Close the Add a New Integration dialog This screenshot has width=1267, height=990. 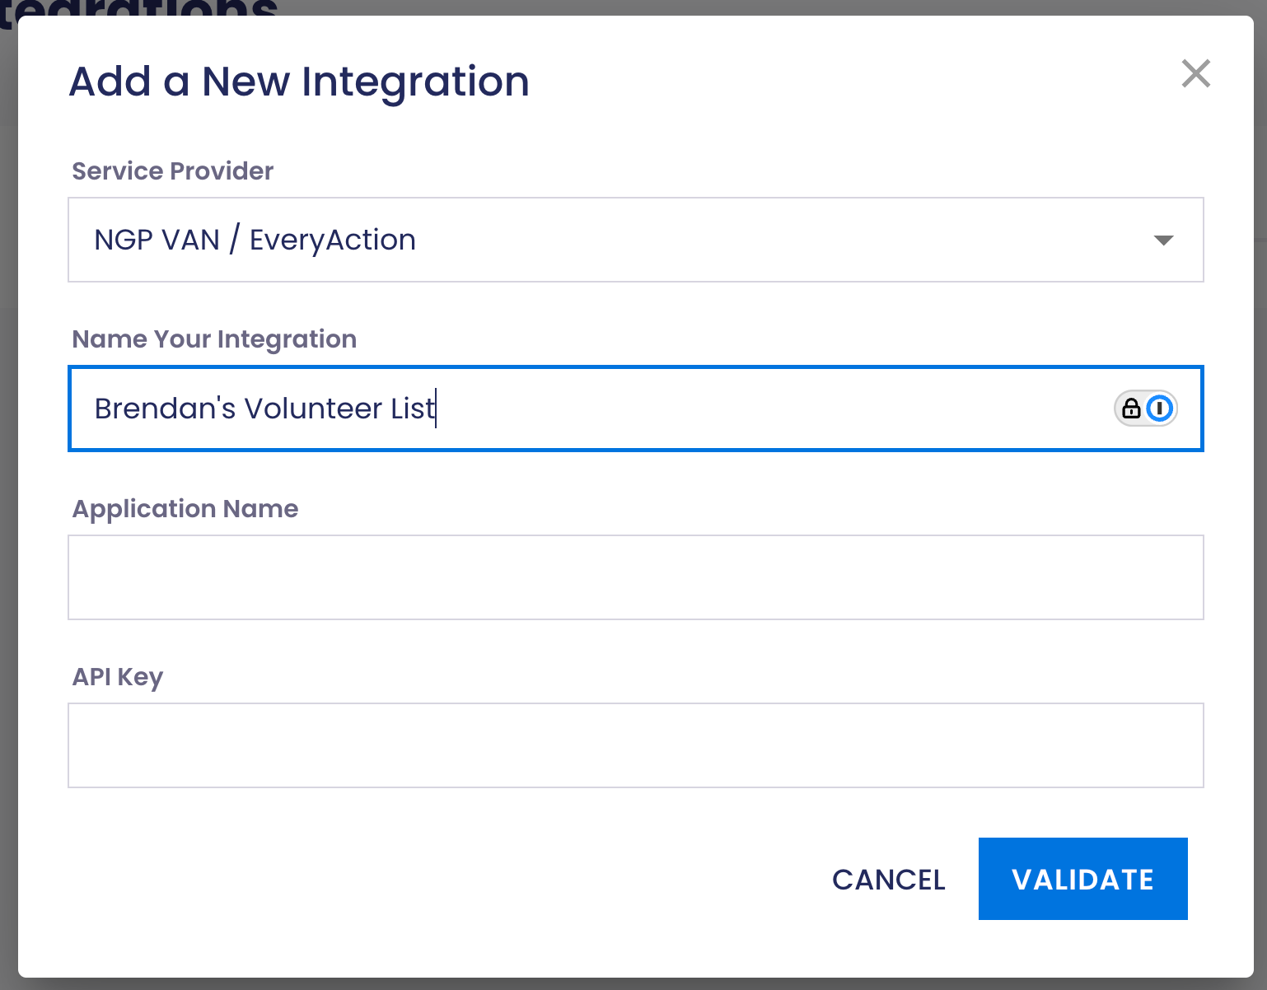(1195, 74)
